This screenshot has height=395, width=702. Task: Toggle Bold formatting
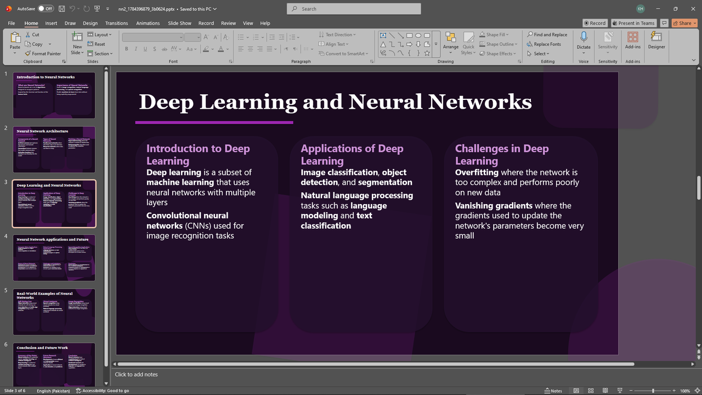[126, 49]
